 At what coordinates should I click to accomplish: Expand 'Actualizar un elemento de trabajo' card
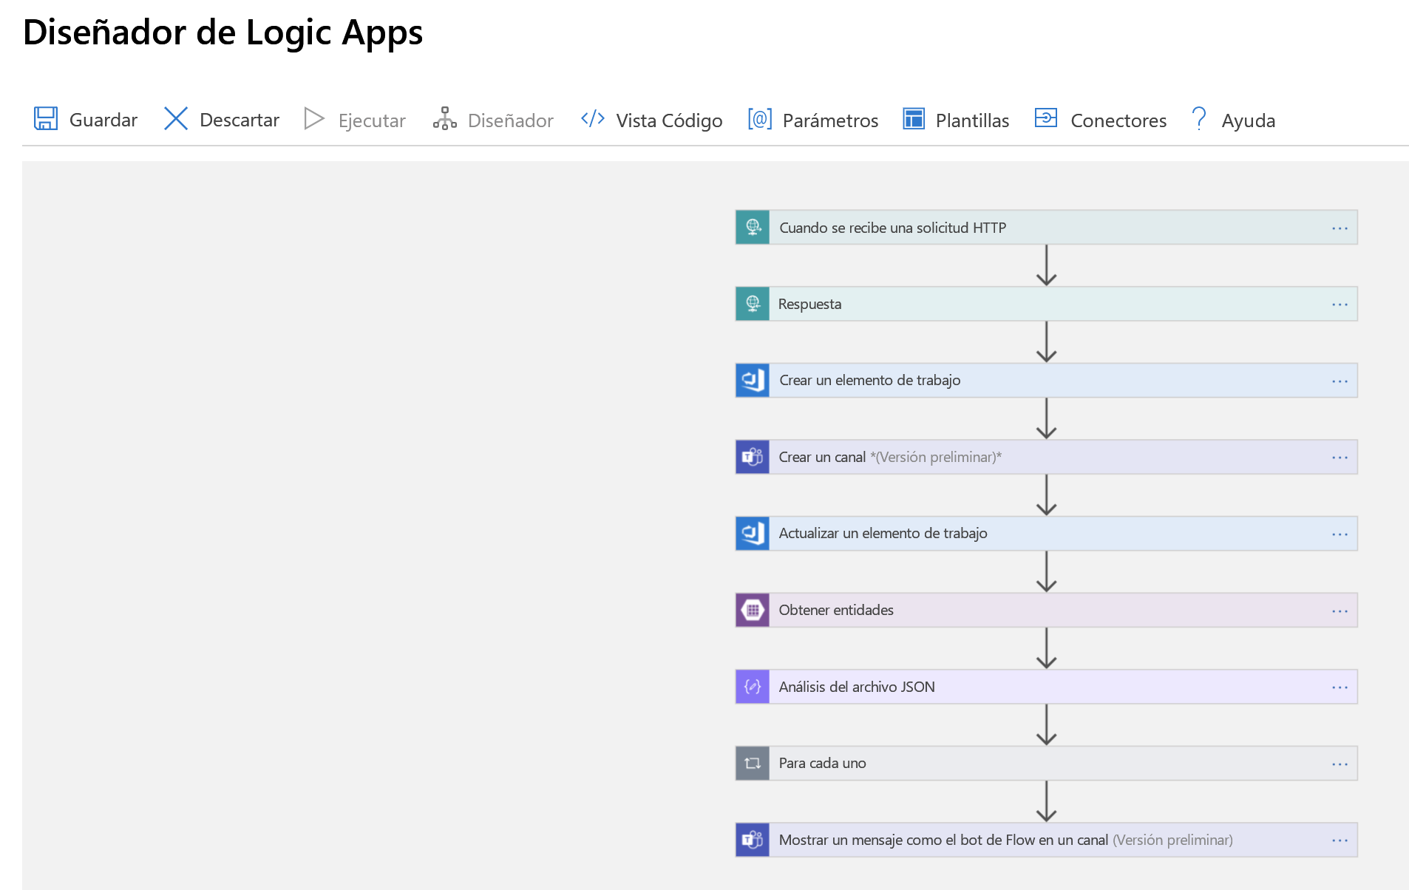click(x=1046, y=534)
